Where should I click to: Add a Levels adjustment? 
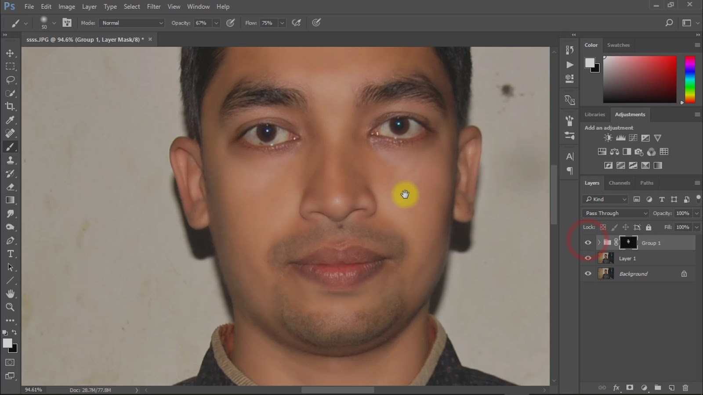pos(620,138)
